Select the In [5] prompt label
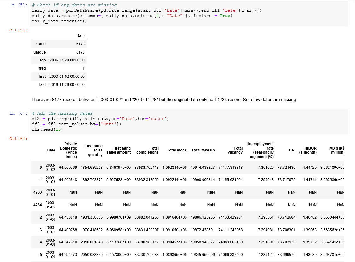355x262 pixels. [19, 5]
